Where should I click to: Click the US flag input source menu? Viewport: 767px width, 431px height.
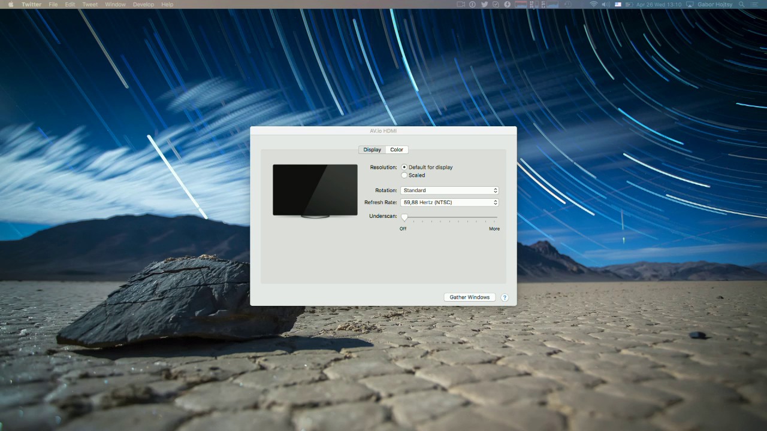tap(618, 4)
